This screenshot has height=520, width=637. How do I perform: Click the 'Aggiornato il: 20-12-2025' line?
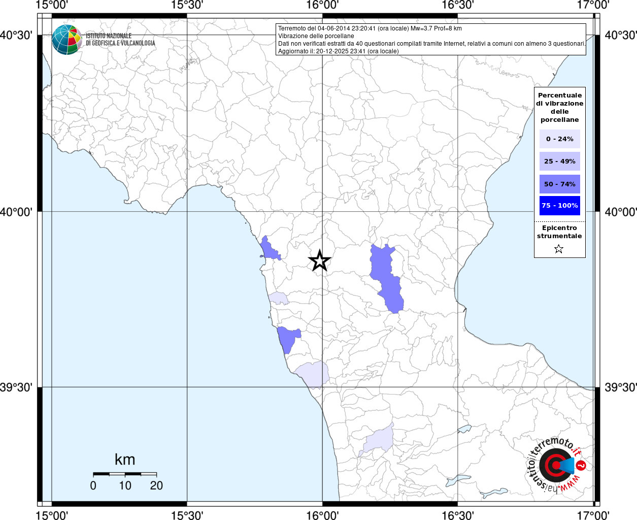tap(339, 51)
